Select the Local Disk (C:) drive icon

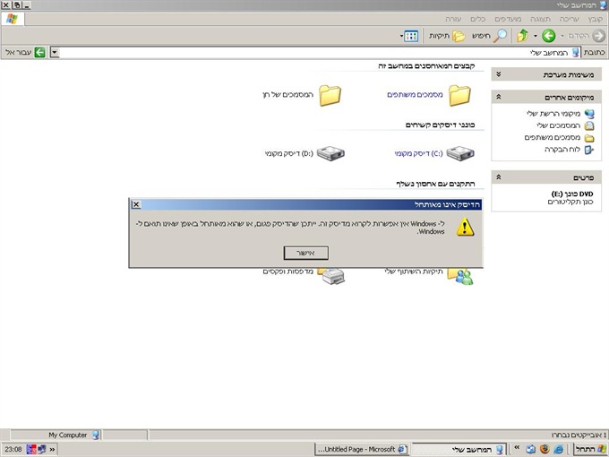point(462,153)
